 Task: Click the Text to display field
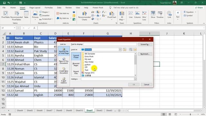coord(110,44)
